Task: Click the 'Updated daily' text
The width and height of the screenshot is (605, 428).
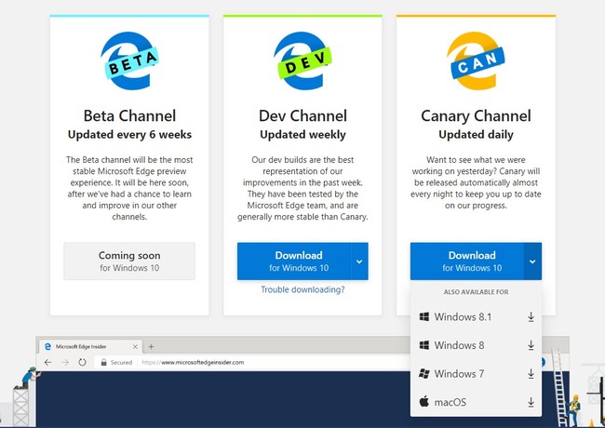Action: coord(477,135)
